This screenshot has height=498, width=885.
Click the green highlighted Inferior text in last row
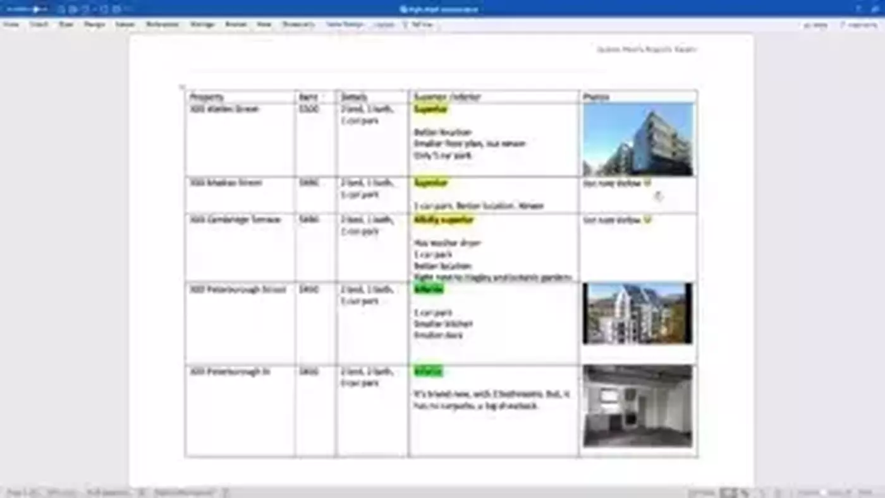click(x=428, y=372)
